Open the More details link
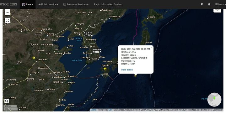The width and height of the screenshot is (226, 114). [127, 70]
